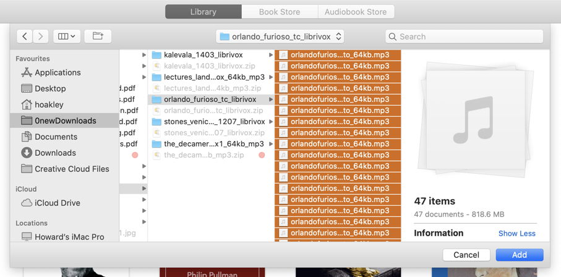The image size is (561, 277).
Task: Select the the_decamer...x1_64kb_mp3 folder
Action: (x=210, y=144)
